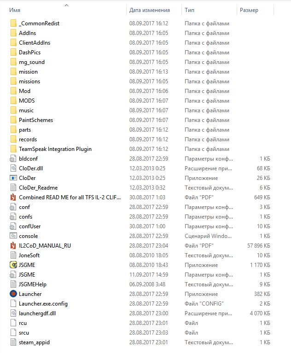Click the Сценарий Windo... type cell
The width and height of the screenshot is (291, 353).
point(208,236)
